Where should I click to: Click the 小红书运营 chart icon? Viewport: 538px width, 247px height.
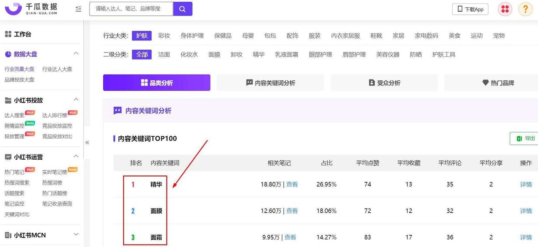click(x=8, y=157)
